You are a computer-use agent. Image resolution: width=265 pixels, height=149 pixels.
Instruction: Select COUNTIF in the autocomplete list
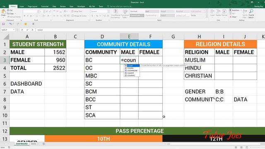[x=132, y=73]
